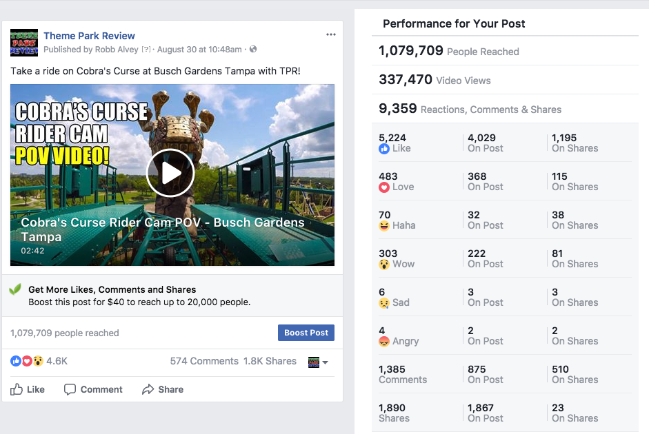This screenshot has width=649, height=434.
Task: Open the Theme Park Review page link
Action: pos(90,36)
